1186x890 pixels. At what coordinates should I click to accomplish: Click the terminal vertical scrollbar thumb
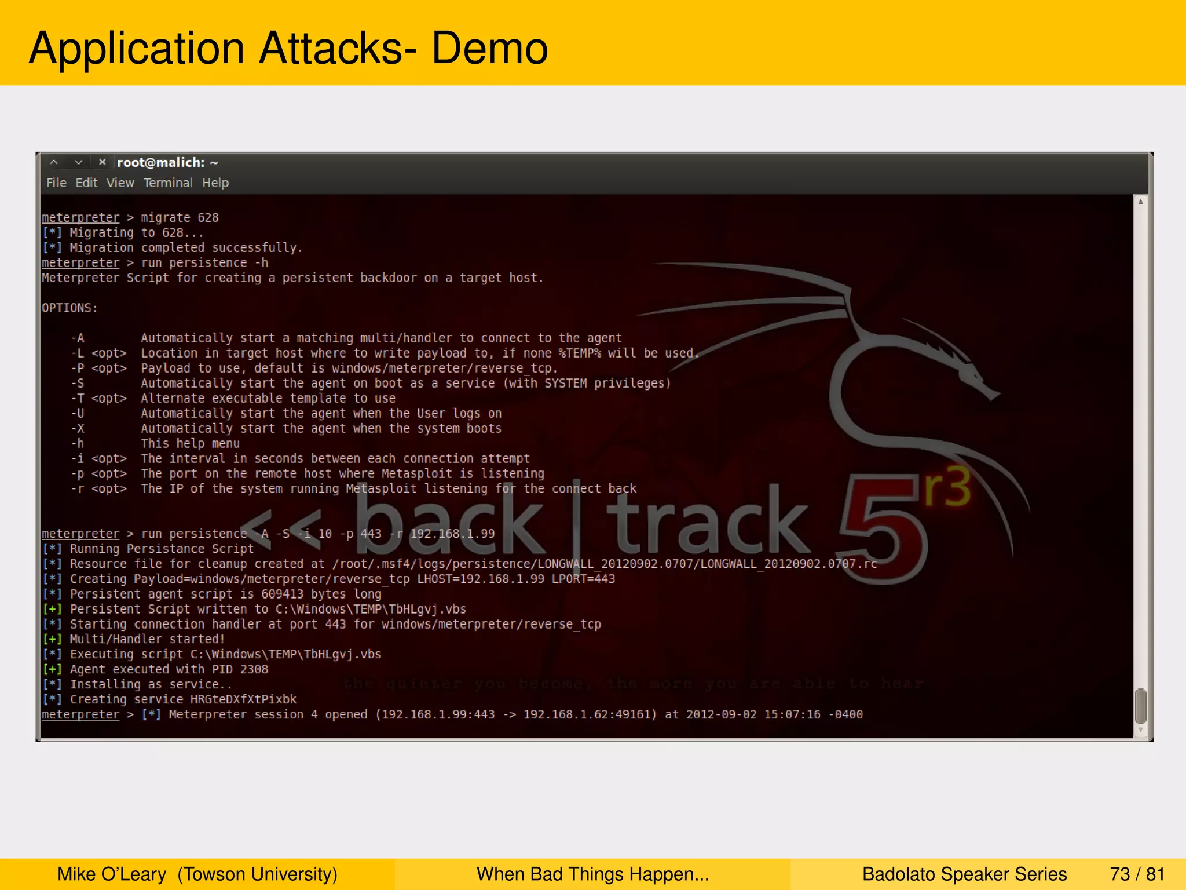tap(1140, 706)
